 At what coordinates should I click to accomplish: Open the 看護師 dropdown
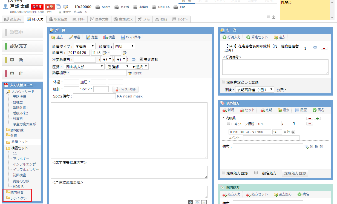pyautogui.click(x=118, y=67)
